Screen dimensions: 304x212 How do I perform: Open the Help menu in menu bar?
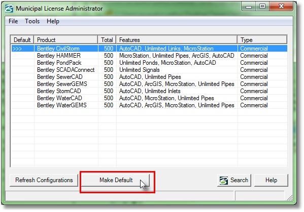point(53,21)
